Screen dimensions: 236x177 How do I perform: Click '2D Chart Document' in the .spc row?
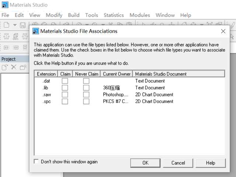click(x=154, y=102)
